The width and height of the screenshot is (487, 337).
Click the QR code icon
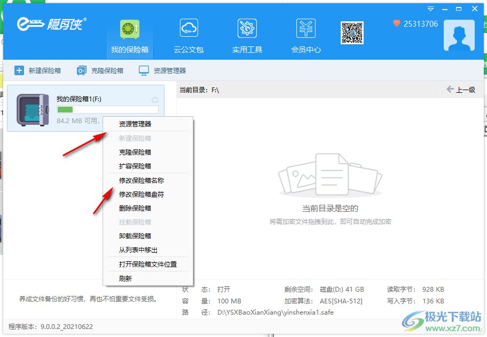pyautogui.click(x=352, y=33)
